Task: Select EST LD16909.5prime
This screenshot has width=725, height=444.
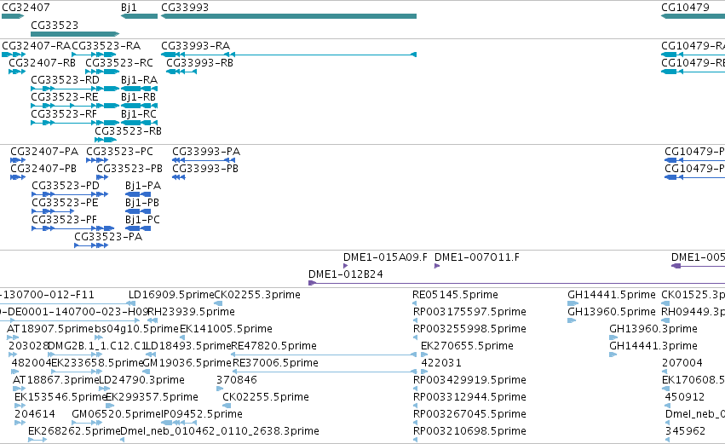Action: pos(171,295)
